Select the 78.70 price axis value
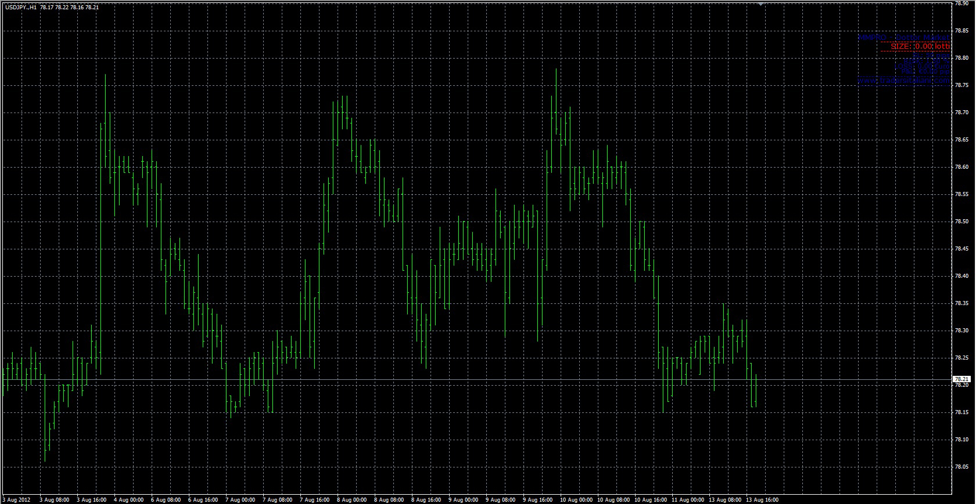 (961, 113)
